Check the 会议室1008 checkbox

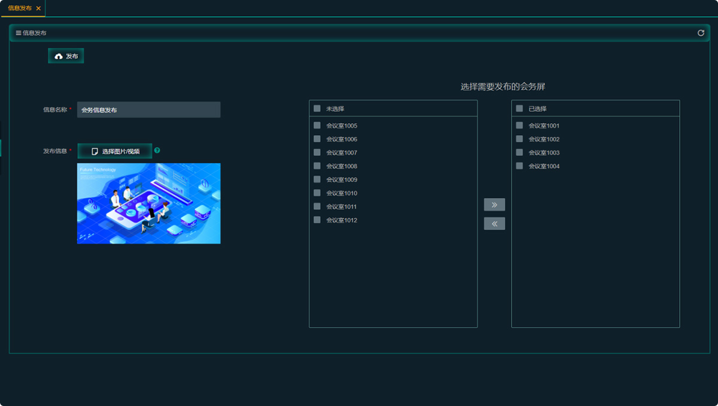(x=317, y=166)
